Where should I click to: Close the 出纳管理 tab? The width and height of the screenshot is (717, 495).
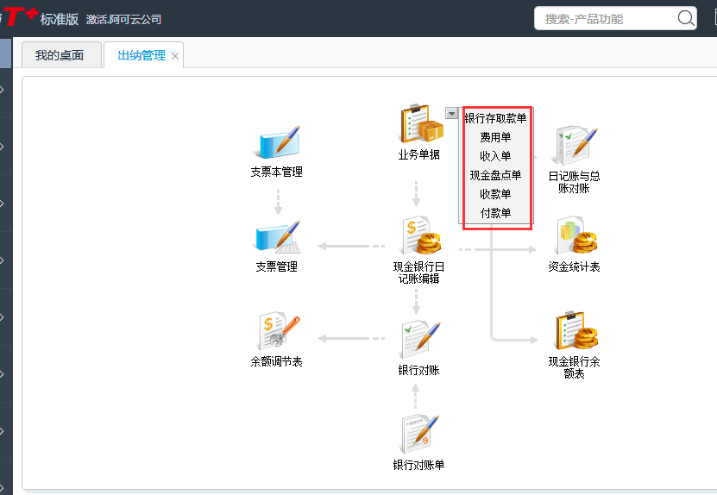175,56
